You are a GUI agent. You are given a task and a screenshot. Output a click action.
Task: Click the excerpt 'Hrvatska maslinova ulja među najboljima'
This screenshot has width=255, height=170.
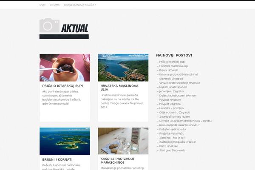[122, 101]
